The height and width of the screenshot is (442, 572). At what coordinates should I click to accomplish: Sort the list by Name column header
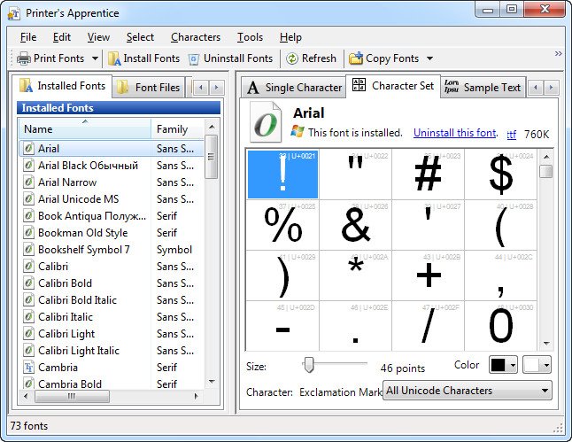[85, 129]
